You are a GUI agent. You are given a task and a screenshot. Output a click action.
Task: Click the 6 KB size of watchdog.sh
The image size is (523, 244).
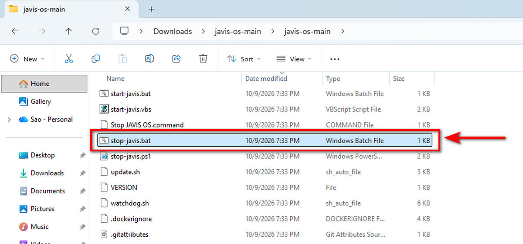[423, 203]
